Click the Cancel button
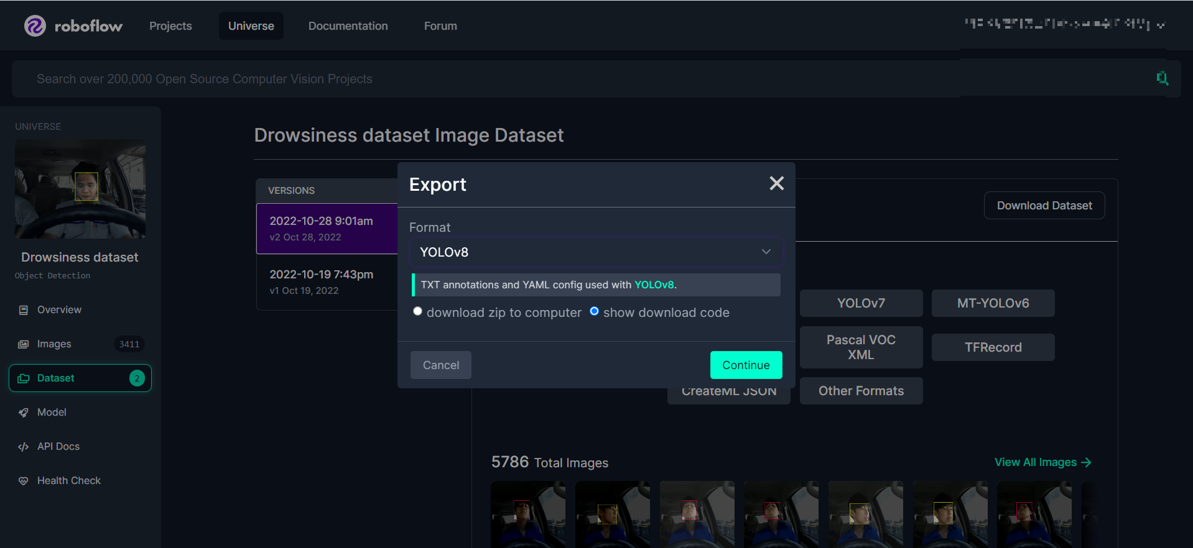This screenshot has height=548, width=1193. (x=441, y=365)
